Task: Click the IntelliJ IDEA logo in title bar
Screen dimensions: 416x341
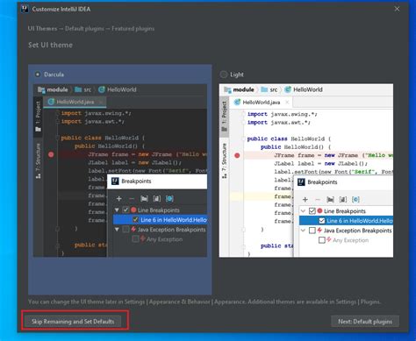Action: point(25,9)
